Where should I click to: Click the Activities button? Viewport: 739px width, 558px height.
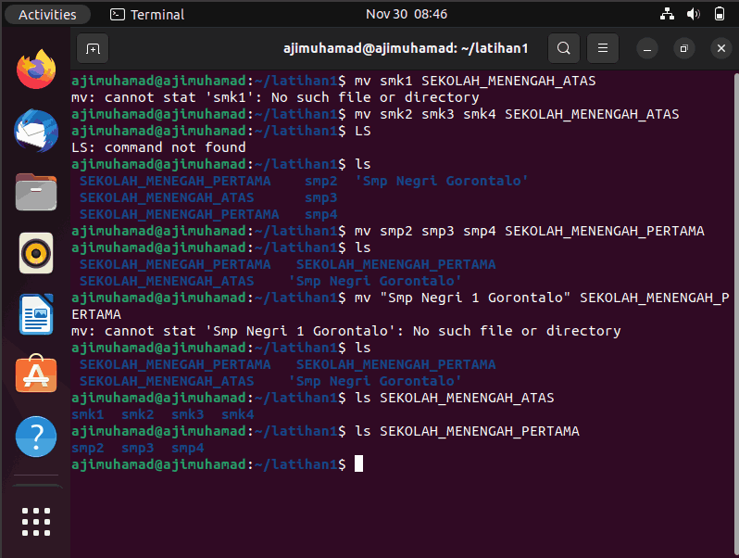[47, 14]
